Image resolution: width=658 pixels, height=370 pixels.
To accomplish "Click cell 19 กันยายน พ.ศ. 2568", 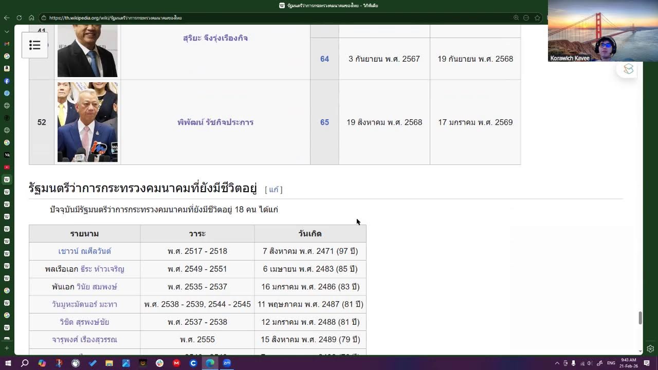I will point(476,59).
